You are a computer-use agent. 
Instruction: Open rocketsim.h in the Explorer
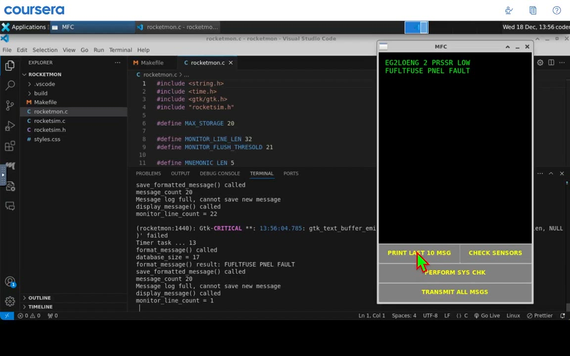pos(49,130)
